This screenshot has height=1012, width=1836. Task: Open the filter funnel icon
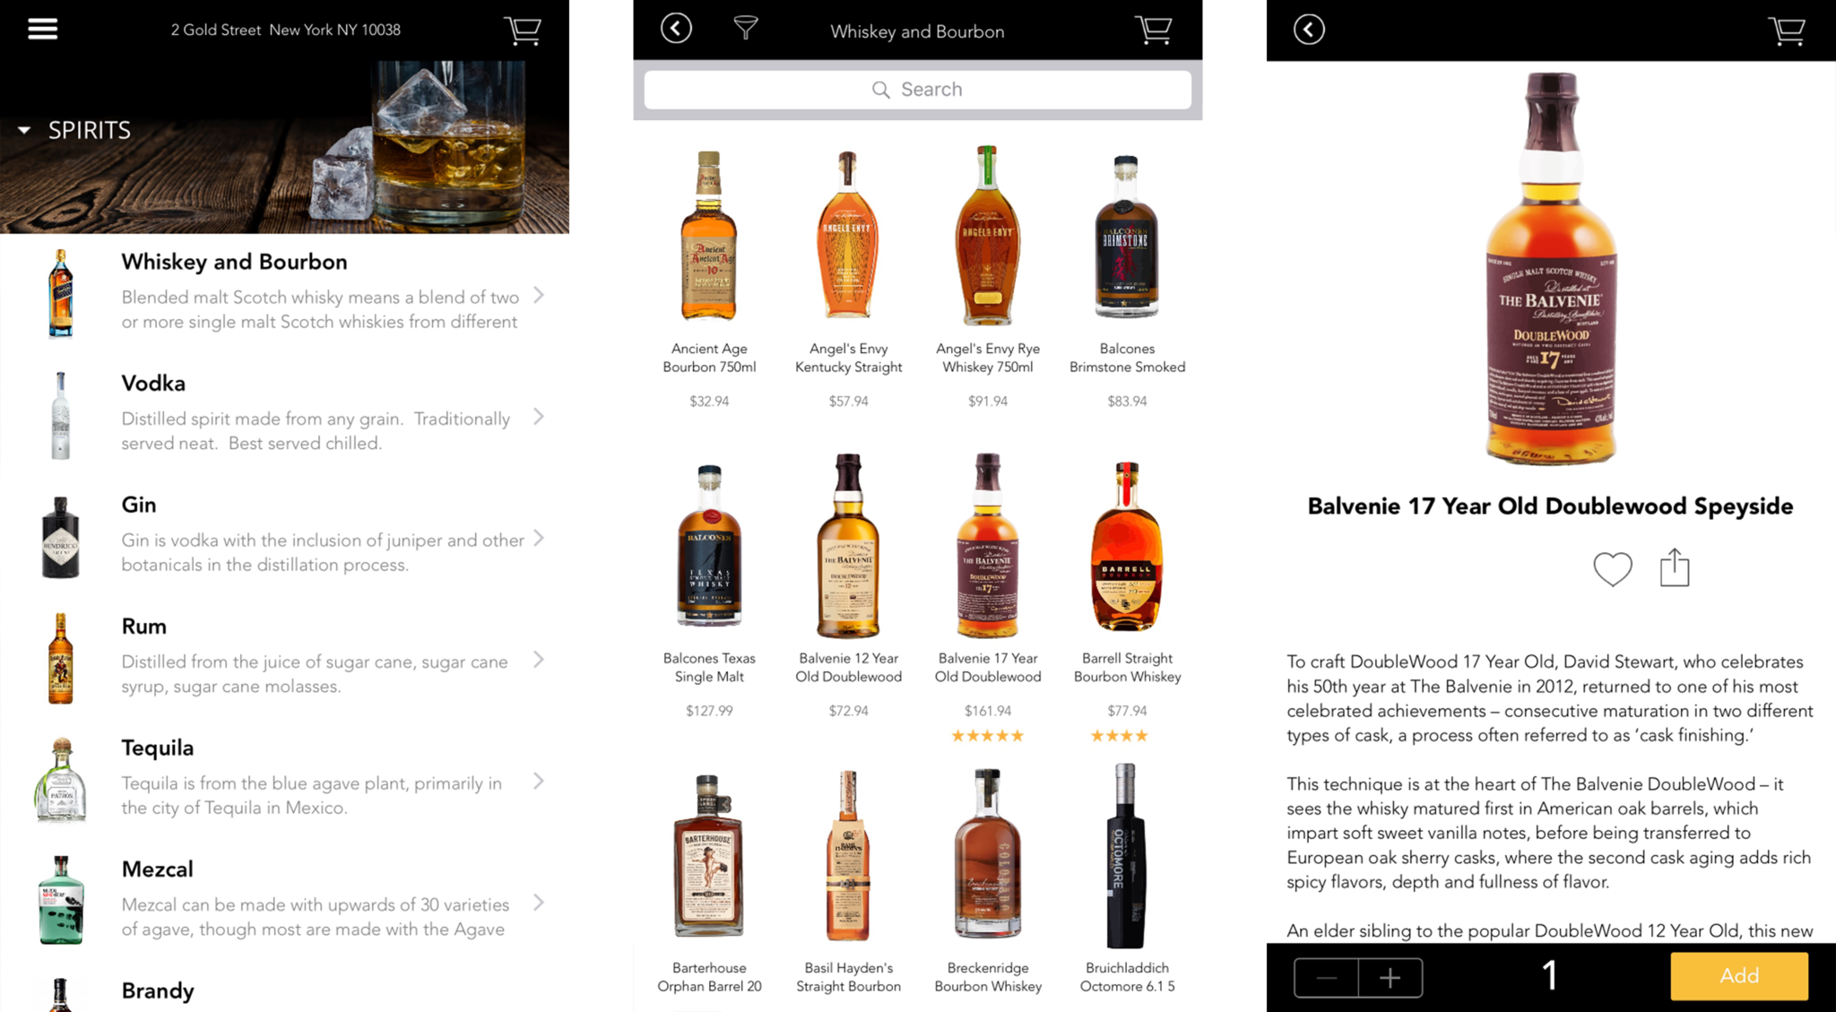745,29
